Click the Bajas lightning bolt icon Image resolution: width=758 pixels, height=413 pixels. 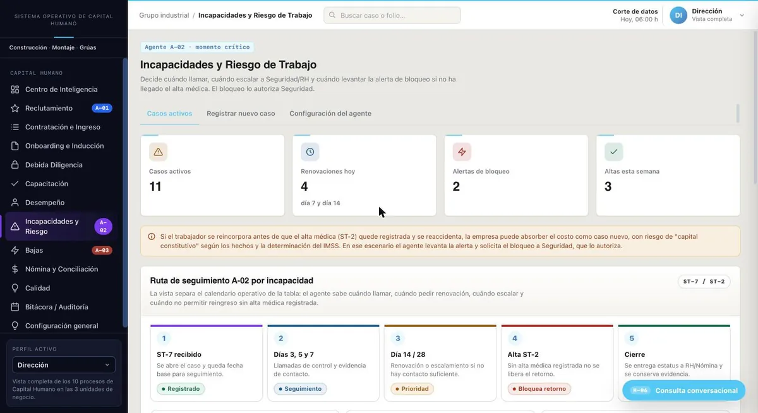tap(15, 251)
